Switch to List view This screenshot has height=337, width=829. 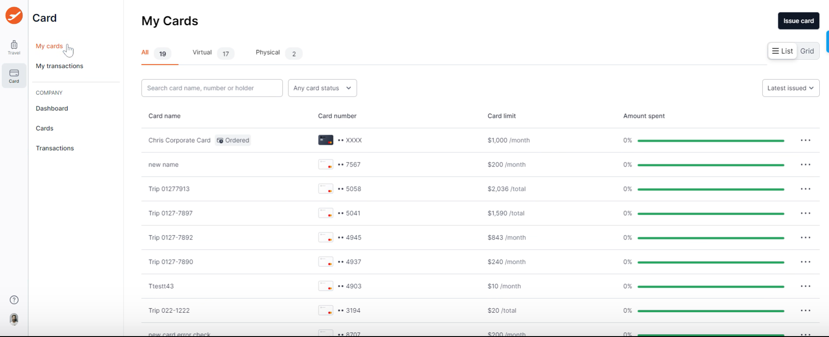[782, 51]
